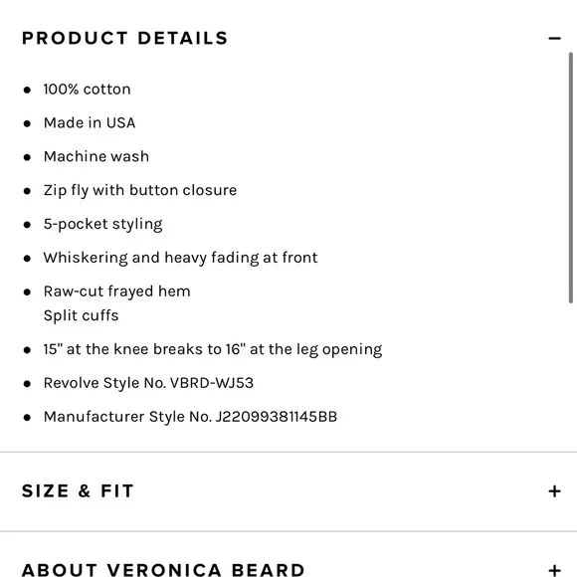
Task: Click the 100% cotton bullet text
Action: [87, 90]
